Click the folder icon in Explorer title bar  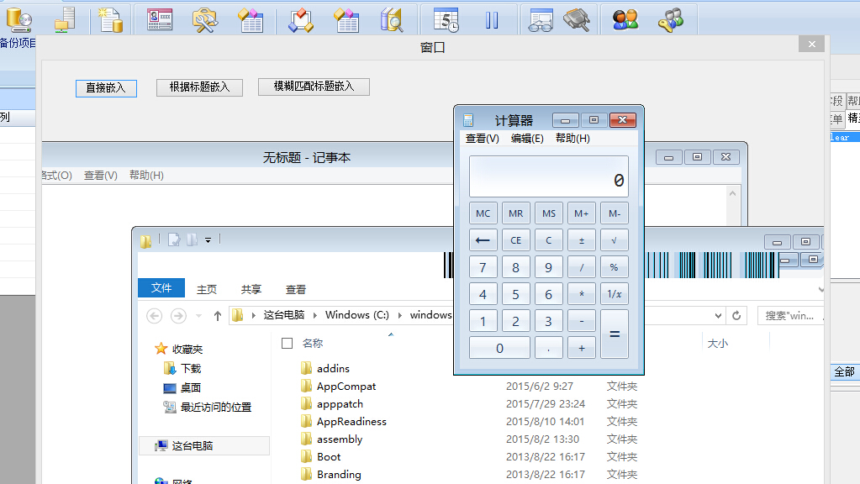tap(145, 240)
